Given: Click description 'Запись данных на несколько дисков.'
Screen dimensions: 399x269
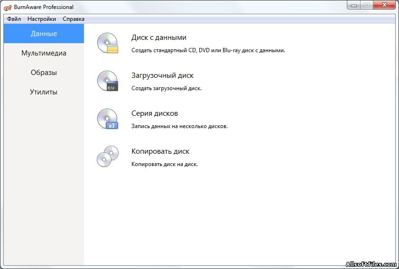Looking at the screenshot, I should (179, 126).
